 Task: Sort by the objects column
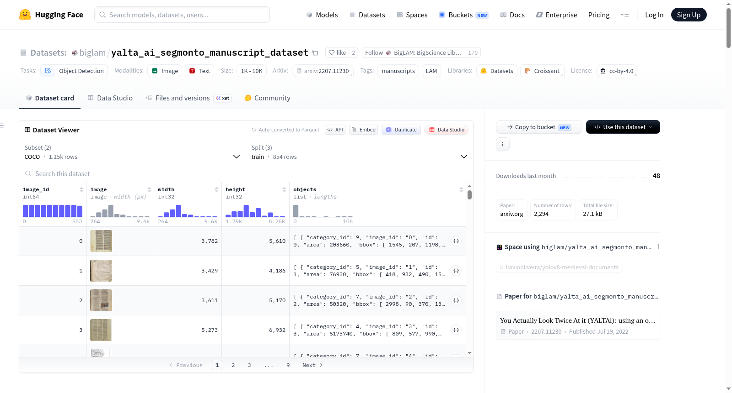click(461, 189)
